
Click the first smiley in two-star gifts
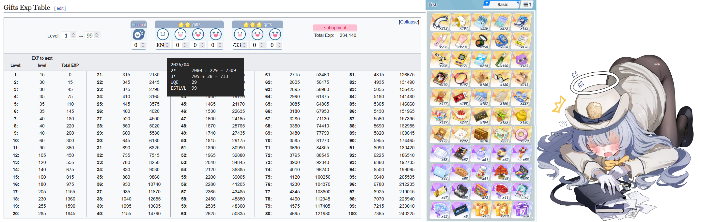[163, 34]
